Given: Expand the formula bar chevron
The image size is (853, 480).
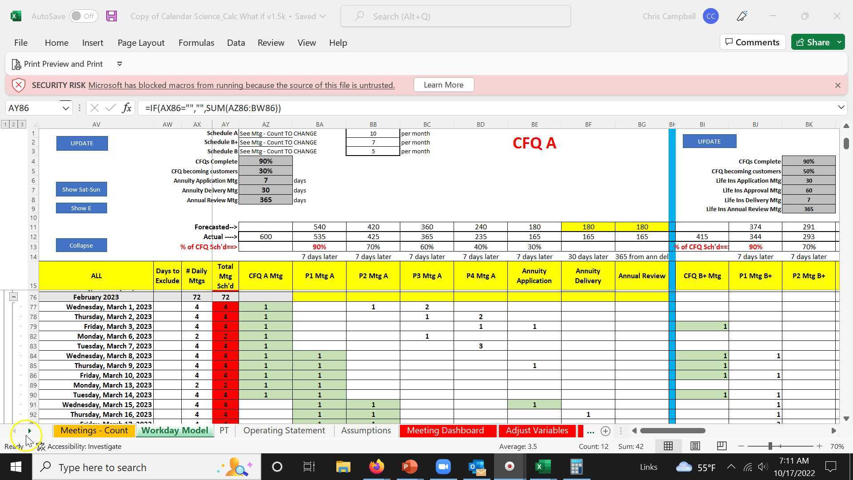Looking at the screenshot, I should pyautogui.click(x=841, y=108).
